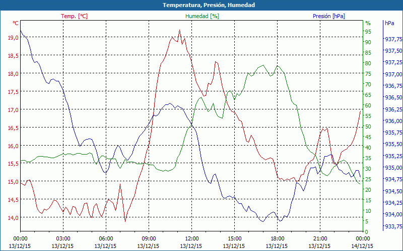Click the green humidity peak near 18:00
403x251 pixels.
278,66
